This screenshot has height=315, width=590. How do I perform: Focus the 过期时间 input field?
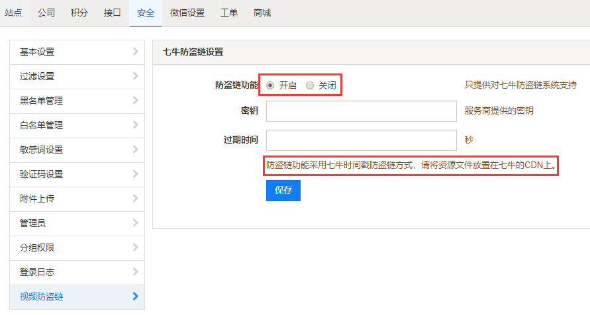click(362, 140)
